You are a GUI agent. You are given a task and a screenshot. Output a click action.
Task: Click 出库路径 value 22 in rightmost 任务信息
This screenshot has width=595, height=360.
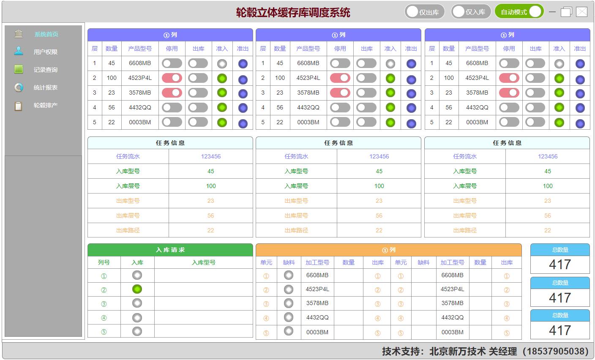(548, 230)
